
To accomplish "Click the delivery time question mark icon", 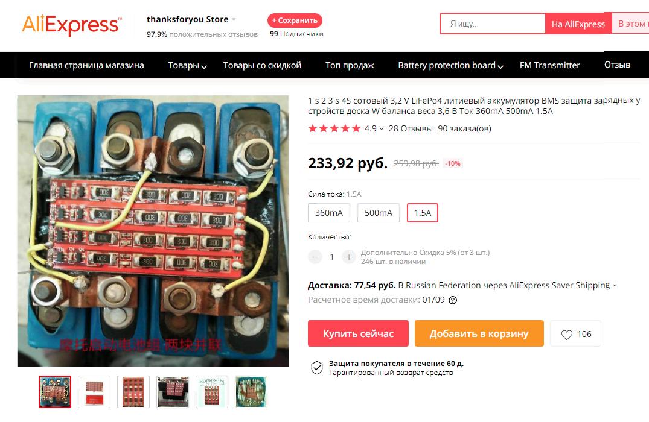I will [x=453, y=300].
